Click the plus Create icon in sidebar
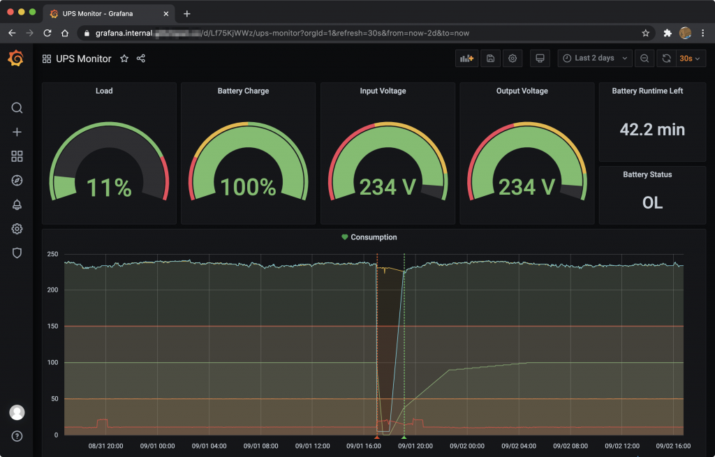 (x=17, y=132)
